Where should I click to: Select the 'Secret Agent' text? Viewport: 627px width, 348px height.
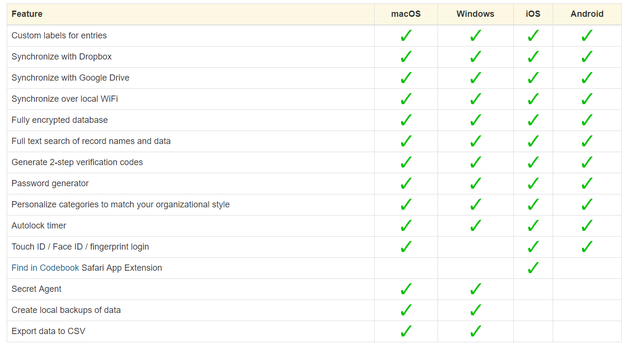(x=36, y=289)
